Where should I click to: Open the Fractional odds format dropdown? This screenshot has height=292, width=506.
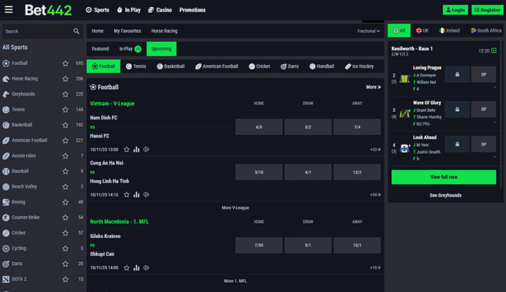[368, 31]
